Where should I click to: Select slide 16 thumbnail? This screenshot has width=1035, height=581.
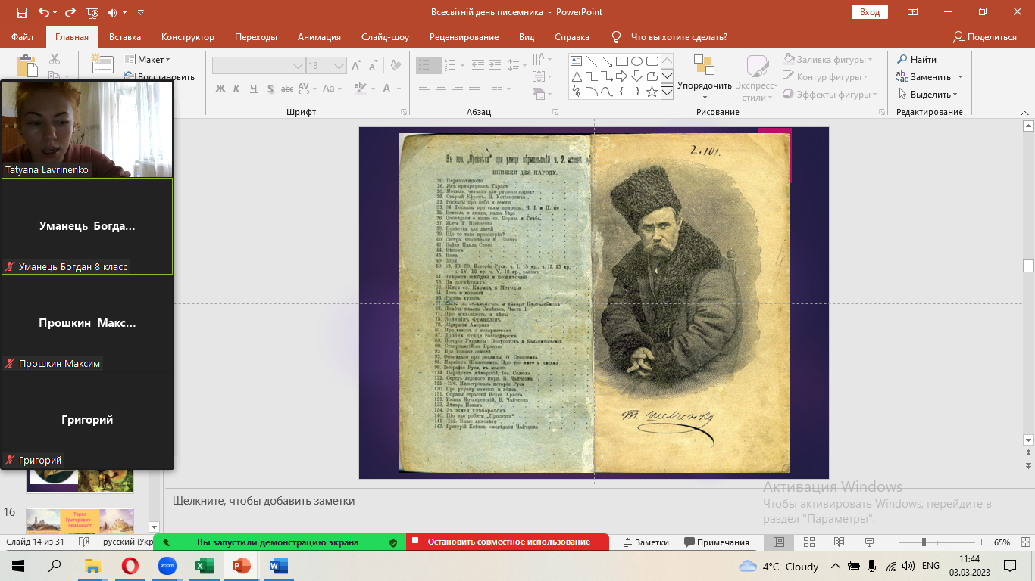[x=80, y=520]
